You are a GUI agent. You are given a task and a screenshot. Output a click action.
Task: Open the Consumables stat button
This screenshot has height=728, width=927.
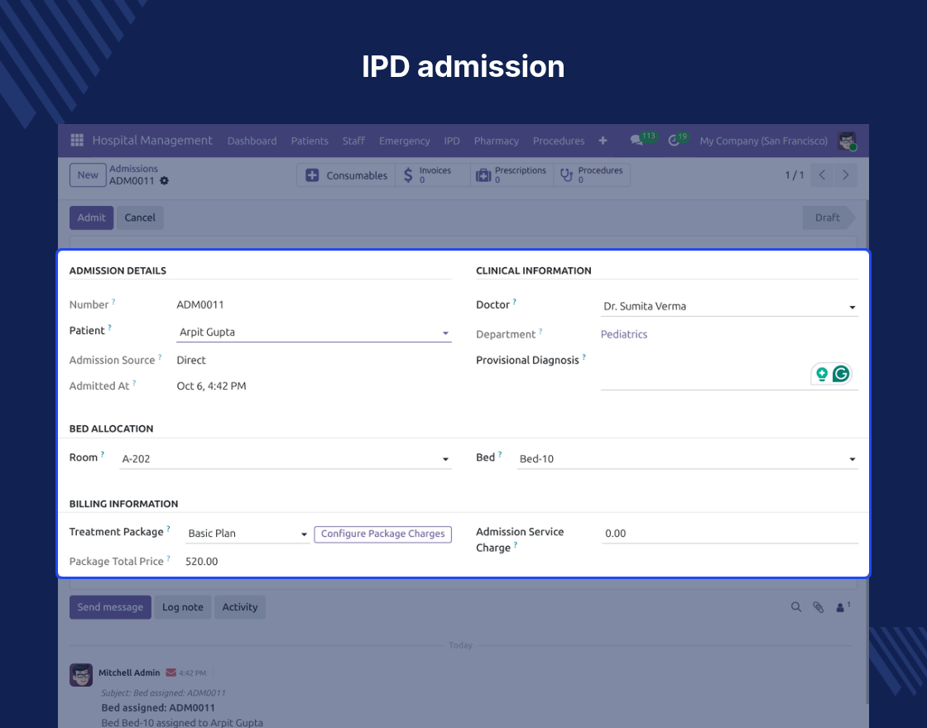click(346, 175)
